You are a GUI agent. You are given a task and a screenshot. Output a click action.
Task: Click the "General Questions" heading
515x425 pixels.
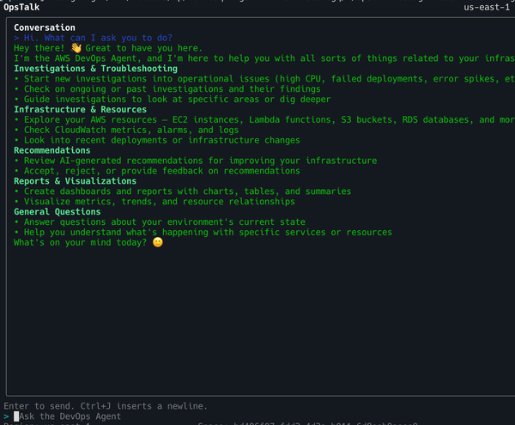(58, 211)
